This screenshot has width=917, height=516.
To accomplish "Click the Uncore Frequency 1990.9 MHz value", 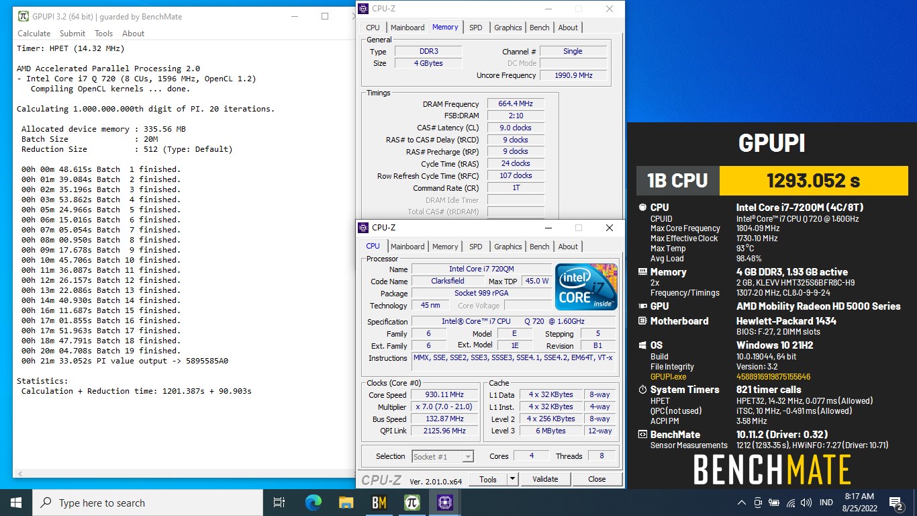I will coord(573,75).
